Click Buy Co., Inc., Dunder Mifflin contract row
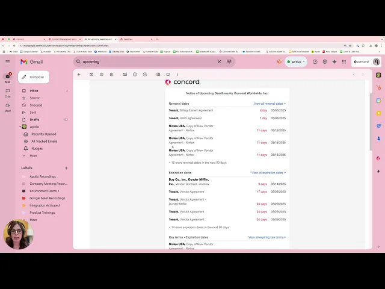This screenshot has height=289, width=385. 227,182
